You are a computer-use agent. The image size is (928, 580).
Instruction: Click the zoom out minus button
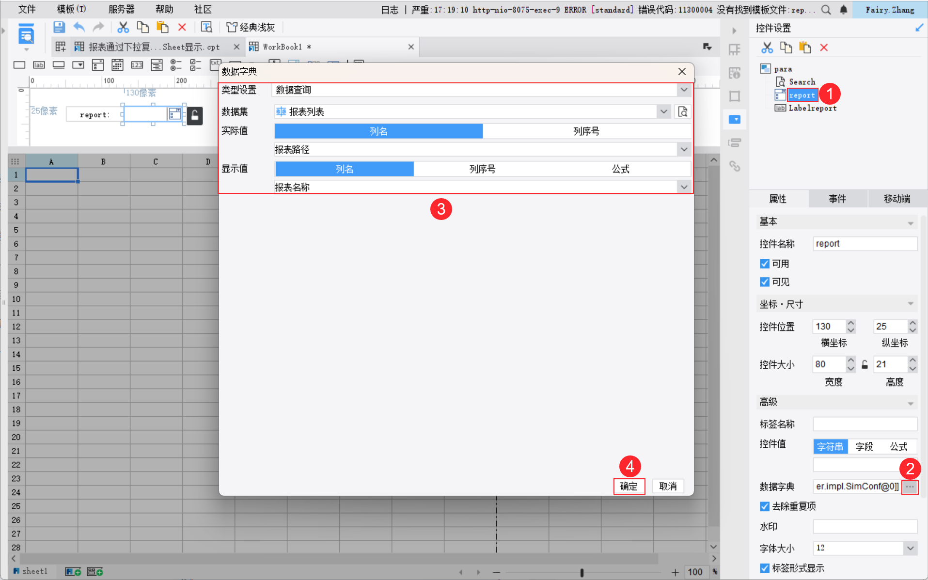pos(497,573)
